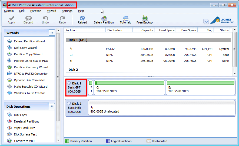
Task: Open the Disk menu
Action: [22, 11]
